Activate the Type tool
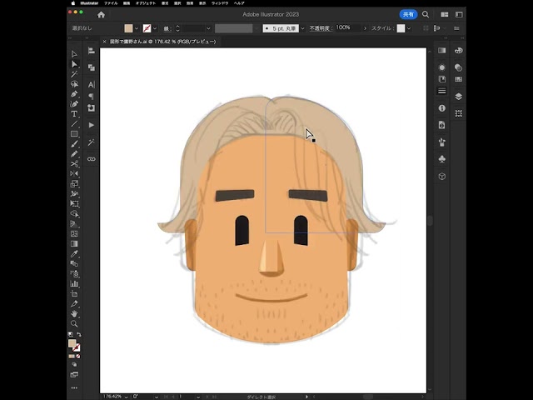533x400 pixels. coord(74,114)
